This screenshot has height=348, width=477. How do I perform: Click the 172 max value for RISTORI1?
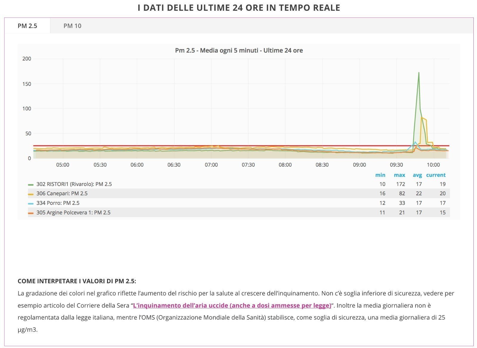(400, 184)
